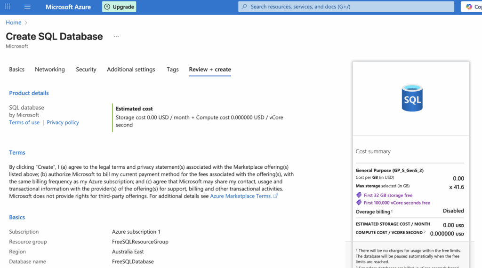This screenshot has width=482, height=268.
Task: Click the 'Australia East' region value
Action: tap(128, 252)
